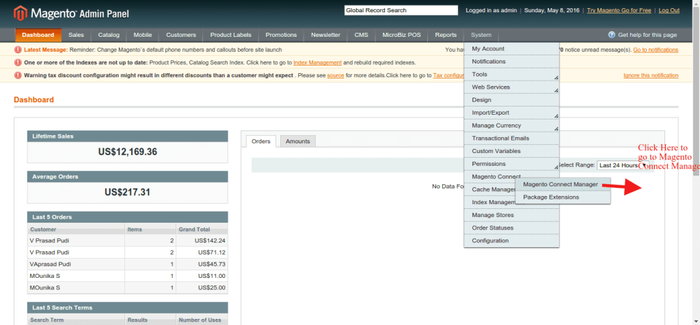Select Magento Connect in System menu
Screen dimensions: 700x325
[496, 177]
